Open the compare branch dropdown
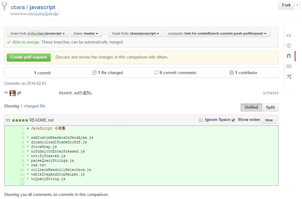302x199 pixels. click(x=217, y=33)
